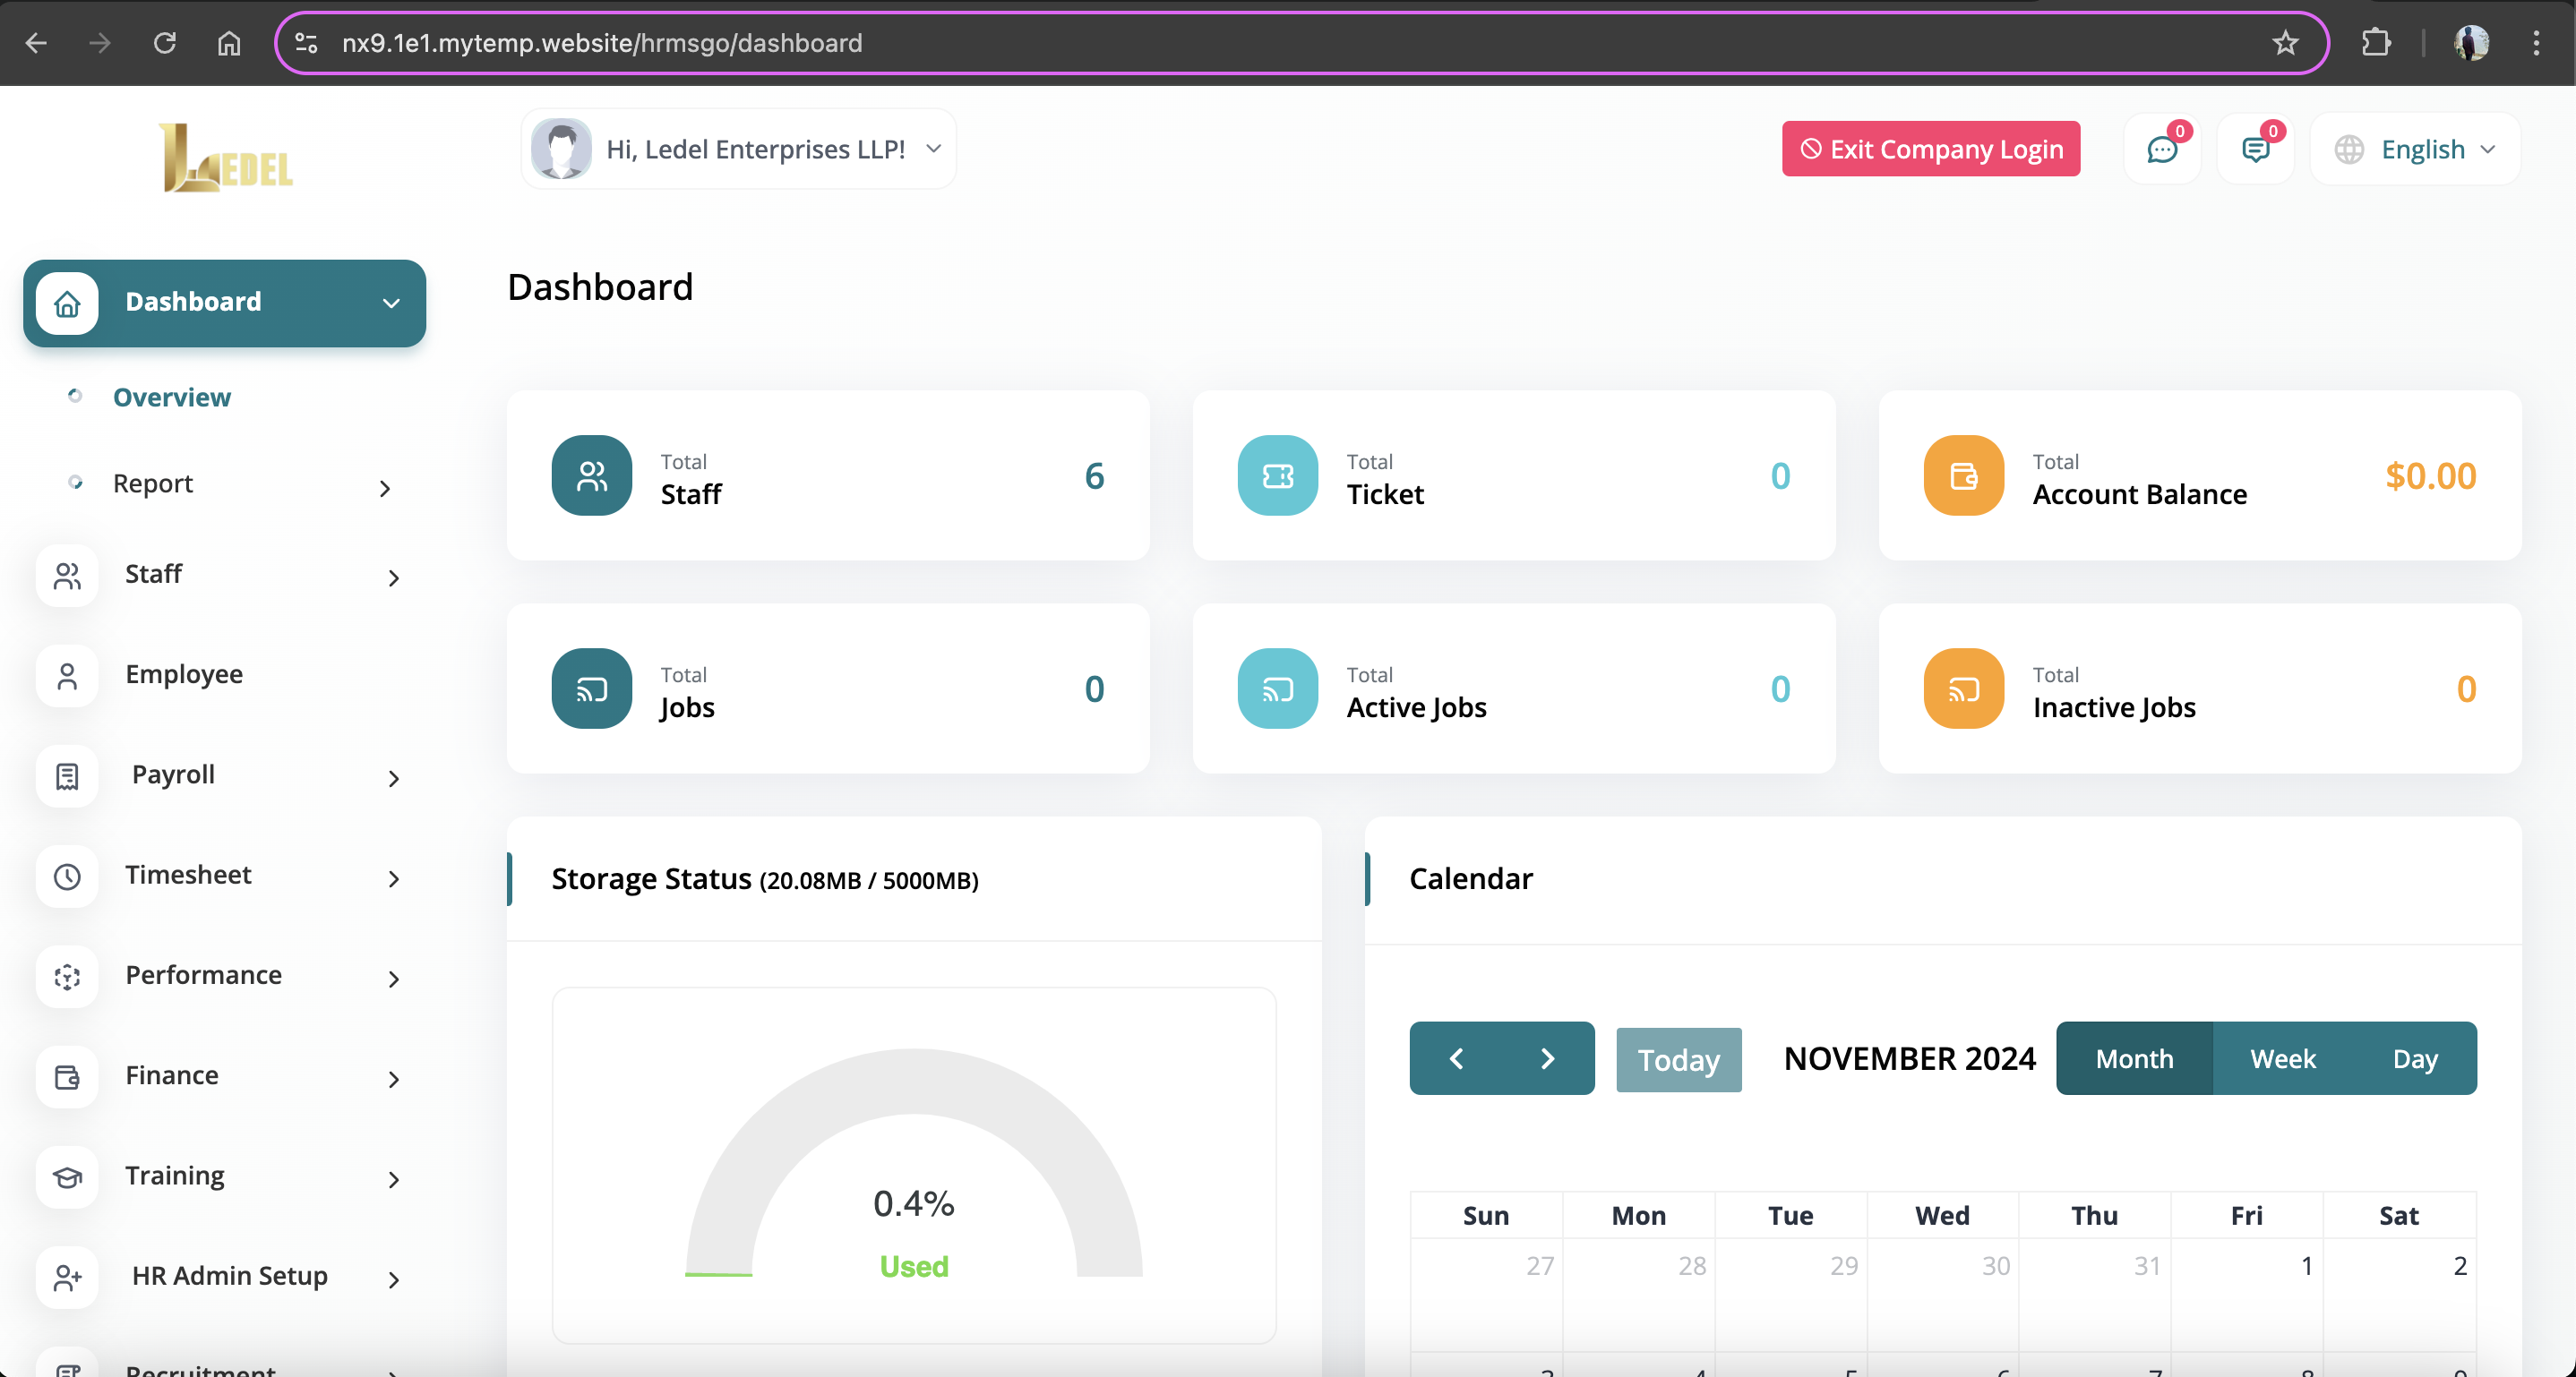The image size is (2576, 1377).
Task: Click the HR Admin Setup user-plus icon
Action: [67, 1277]
